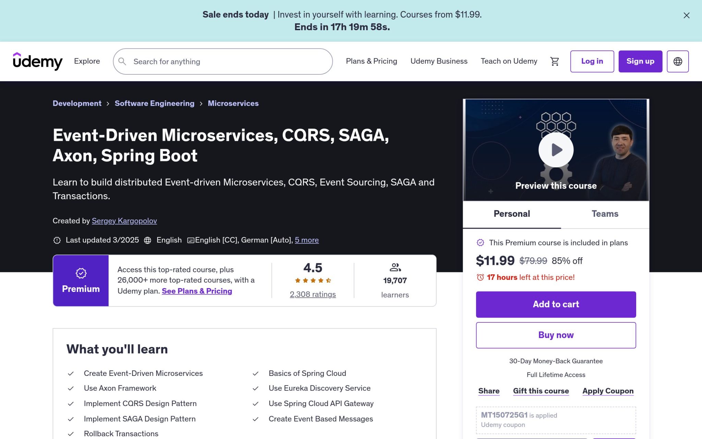The height and width of the screenshot is (439, 702).
Task: Click breadcrumb chevron after Development
Action: (x=108, y=104)
